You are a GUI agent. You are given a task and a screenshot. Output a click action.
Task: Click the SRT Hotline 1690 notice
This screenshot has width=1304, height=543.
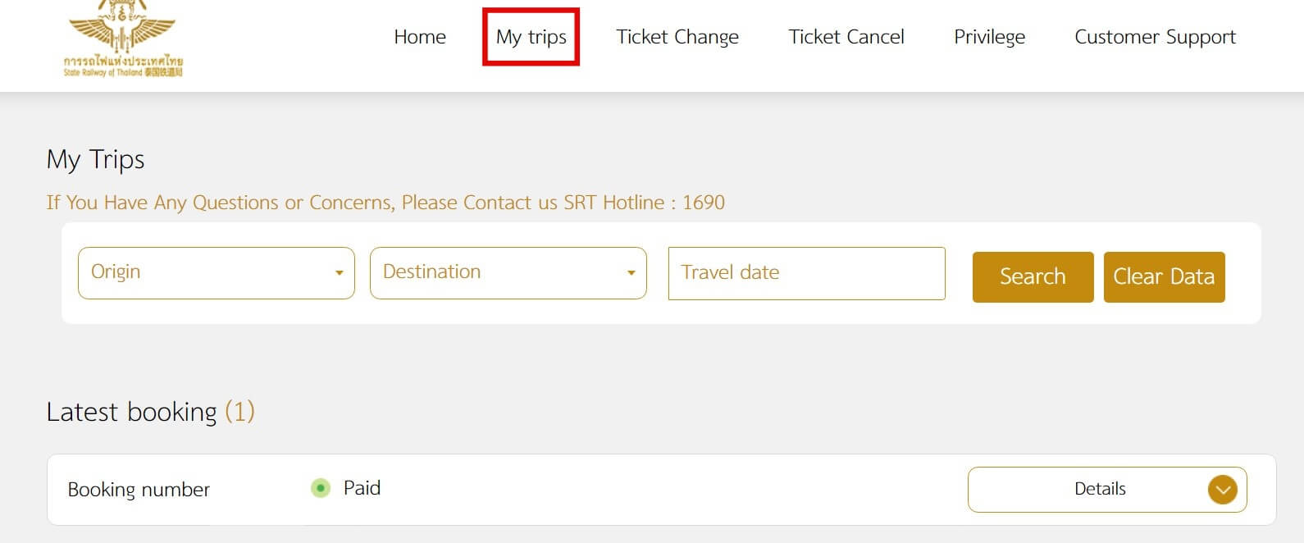385,203
